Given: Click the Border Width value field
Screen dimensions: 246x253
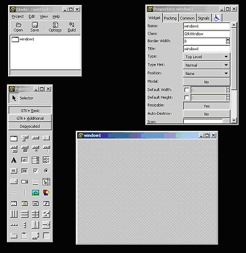Looking at the screenshot, I should [x=204, y=41].
